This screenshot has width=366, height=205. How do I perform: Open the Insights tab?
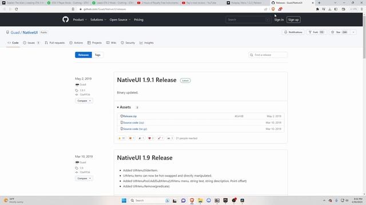coord(146,43)
